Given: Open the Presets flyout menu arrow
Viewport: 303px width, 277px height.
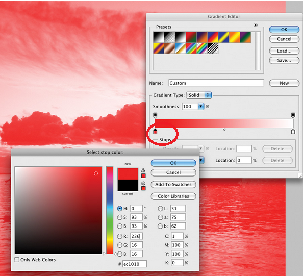Looking at the screenshot, I should tap(256, 25).
